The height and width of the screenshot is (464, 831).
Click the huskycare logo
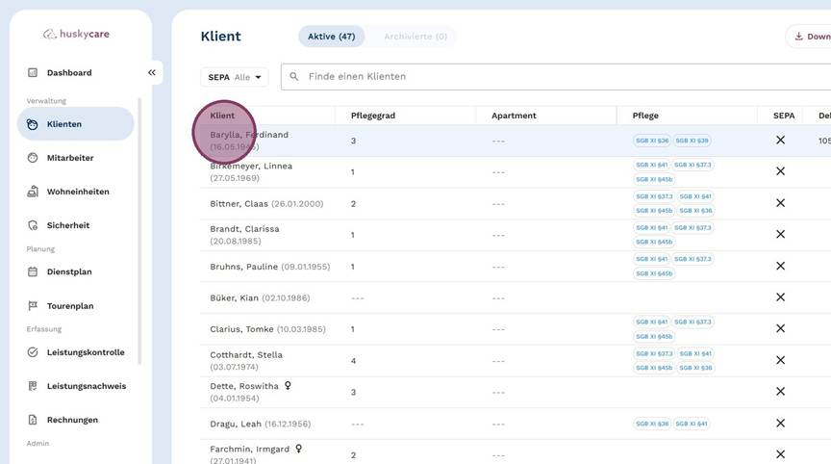pos(76,34)
